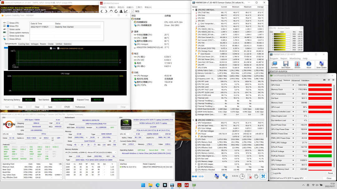337x189 pixels.
Task: Click the graph chart icon in AIDA64 toolbar
Action: [126, 11]
